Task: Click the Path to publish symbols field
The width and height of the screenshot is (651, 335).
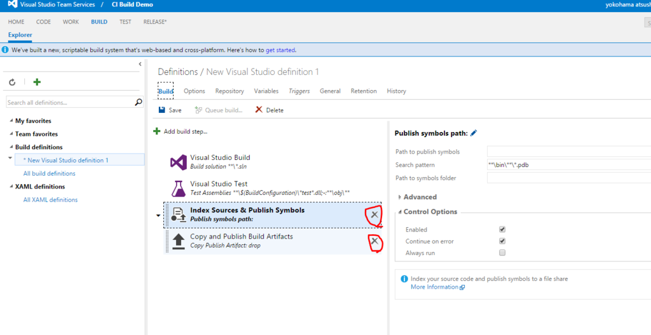Action: [x=569, y=152]
